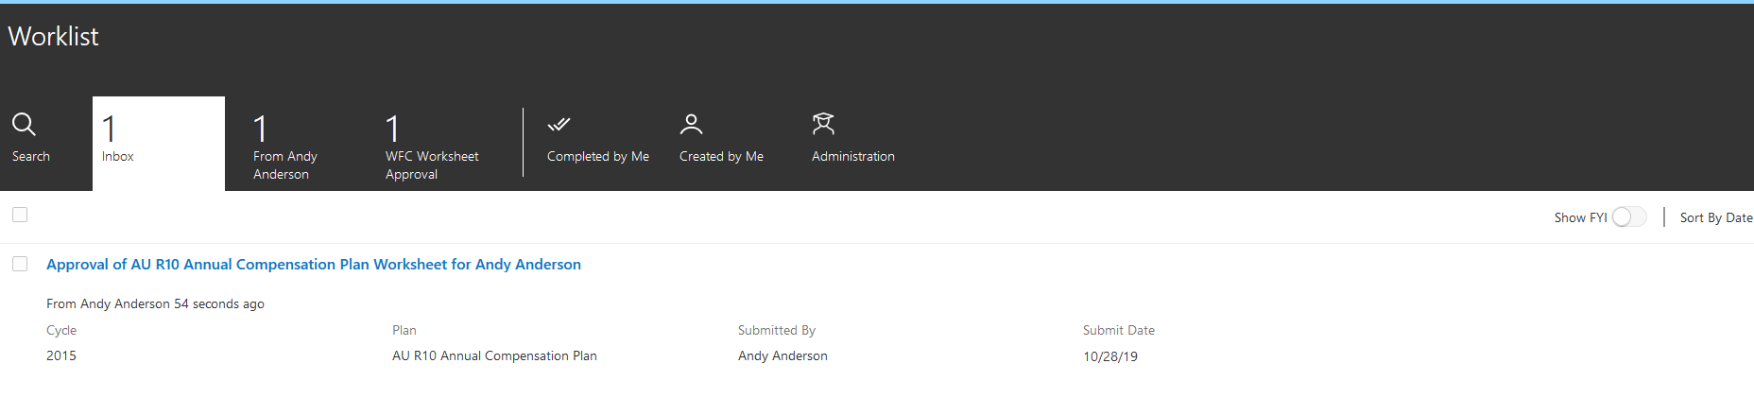Click the Cycle value 2015
This screenshot has width=1754, height=398.
click(x=61, y=356)
